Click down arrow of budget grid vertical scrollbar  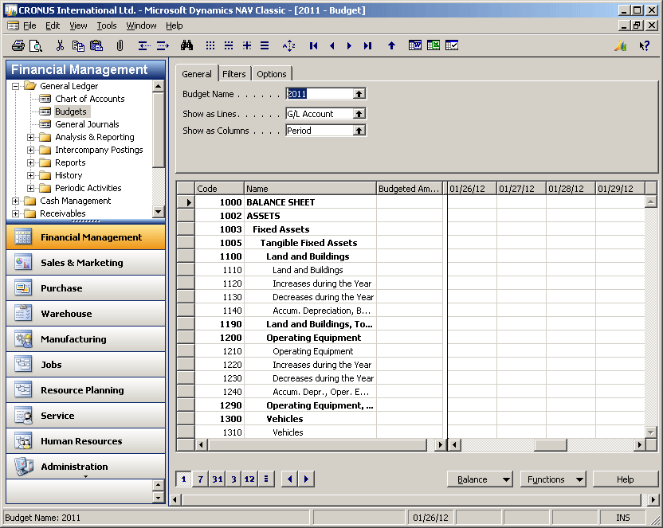[651, 432]
